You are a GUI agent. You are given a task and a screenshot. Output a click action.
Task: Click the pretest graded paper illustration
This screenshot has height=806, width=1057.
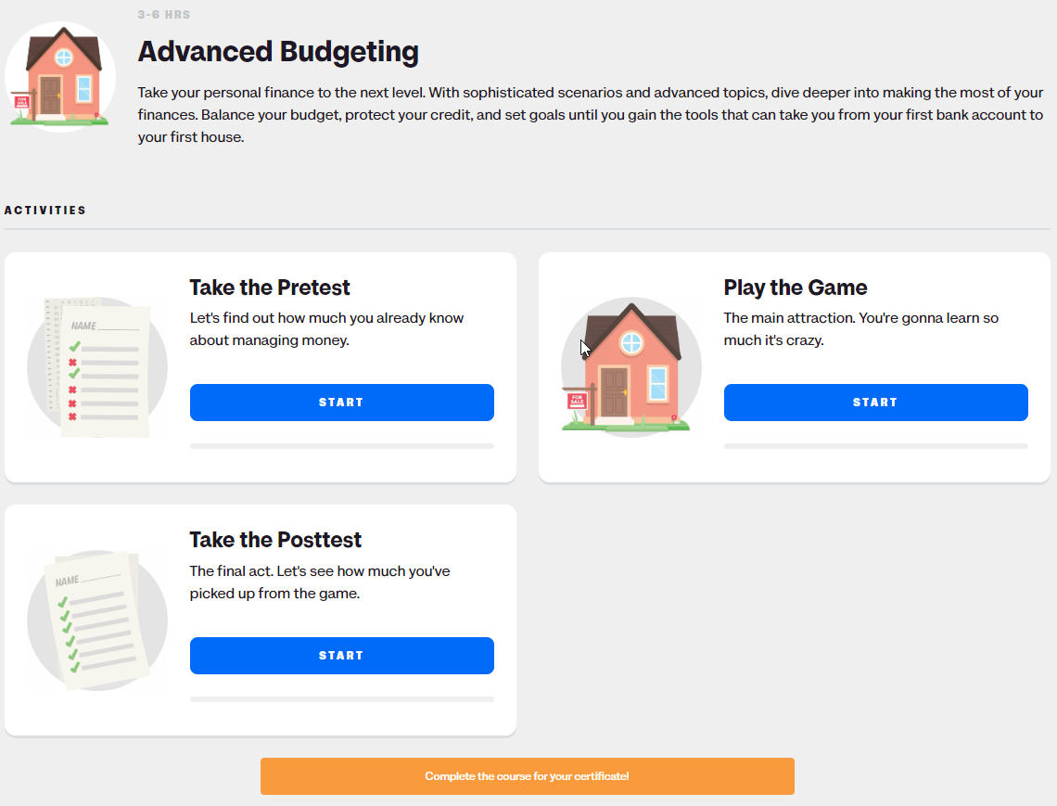97,367
